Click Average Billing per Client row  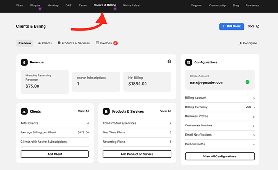[55, 132]
